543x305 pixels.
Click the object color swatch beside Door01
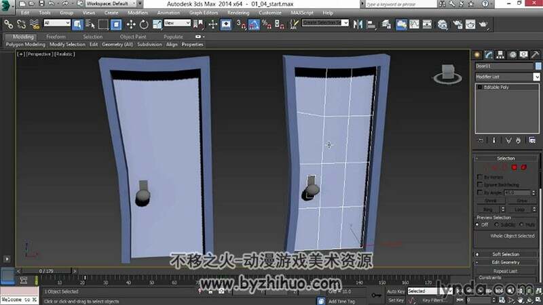[x=538, y=66]
